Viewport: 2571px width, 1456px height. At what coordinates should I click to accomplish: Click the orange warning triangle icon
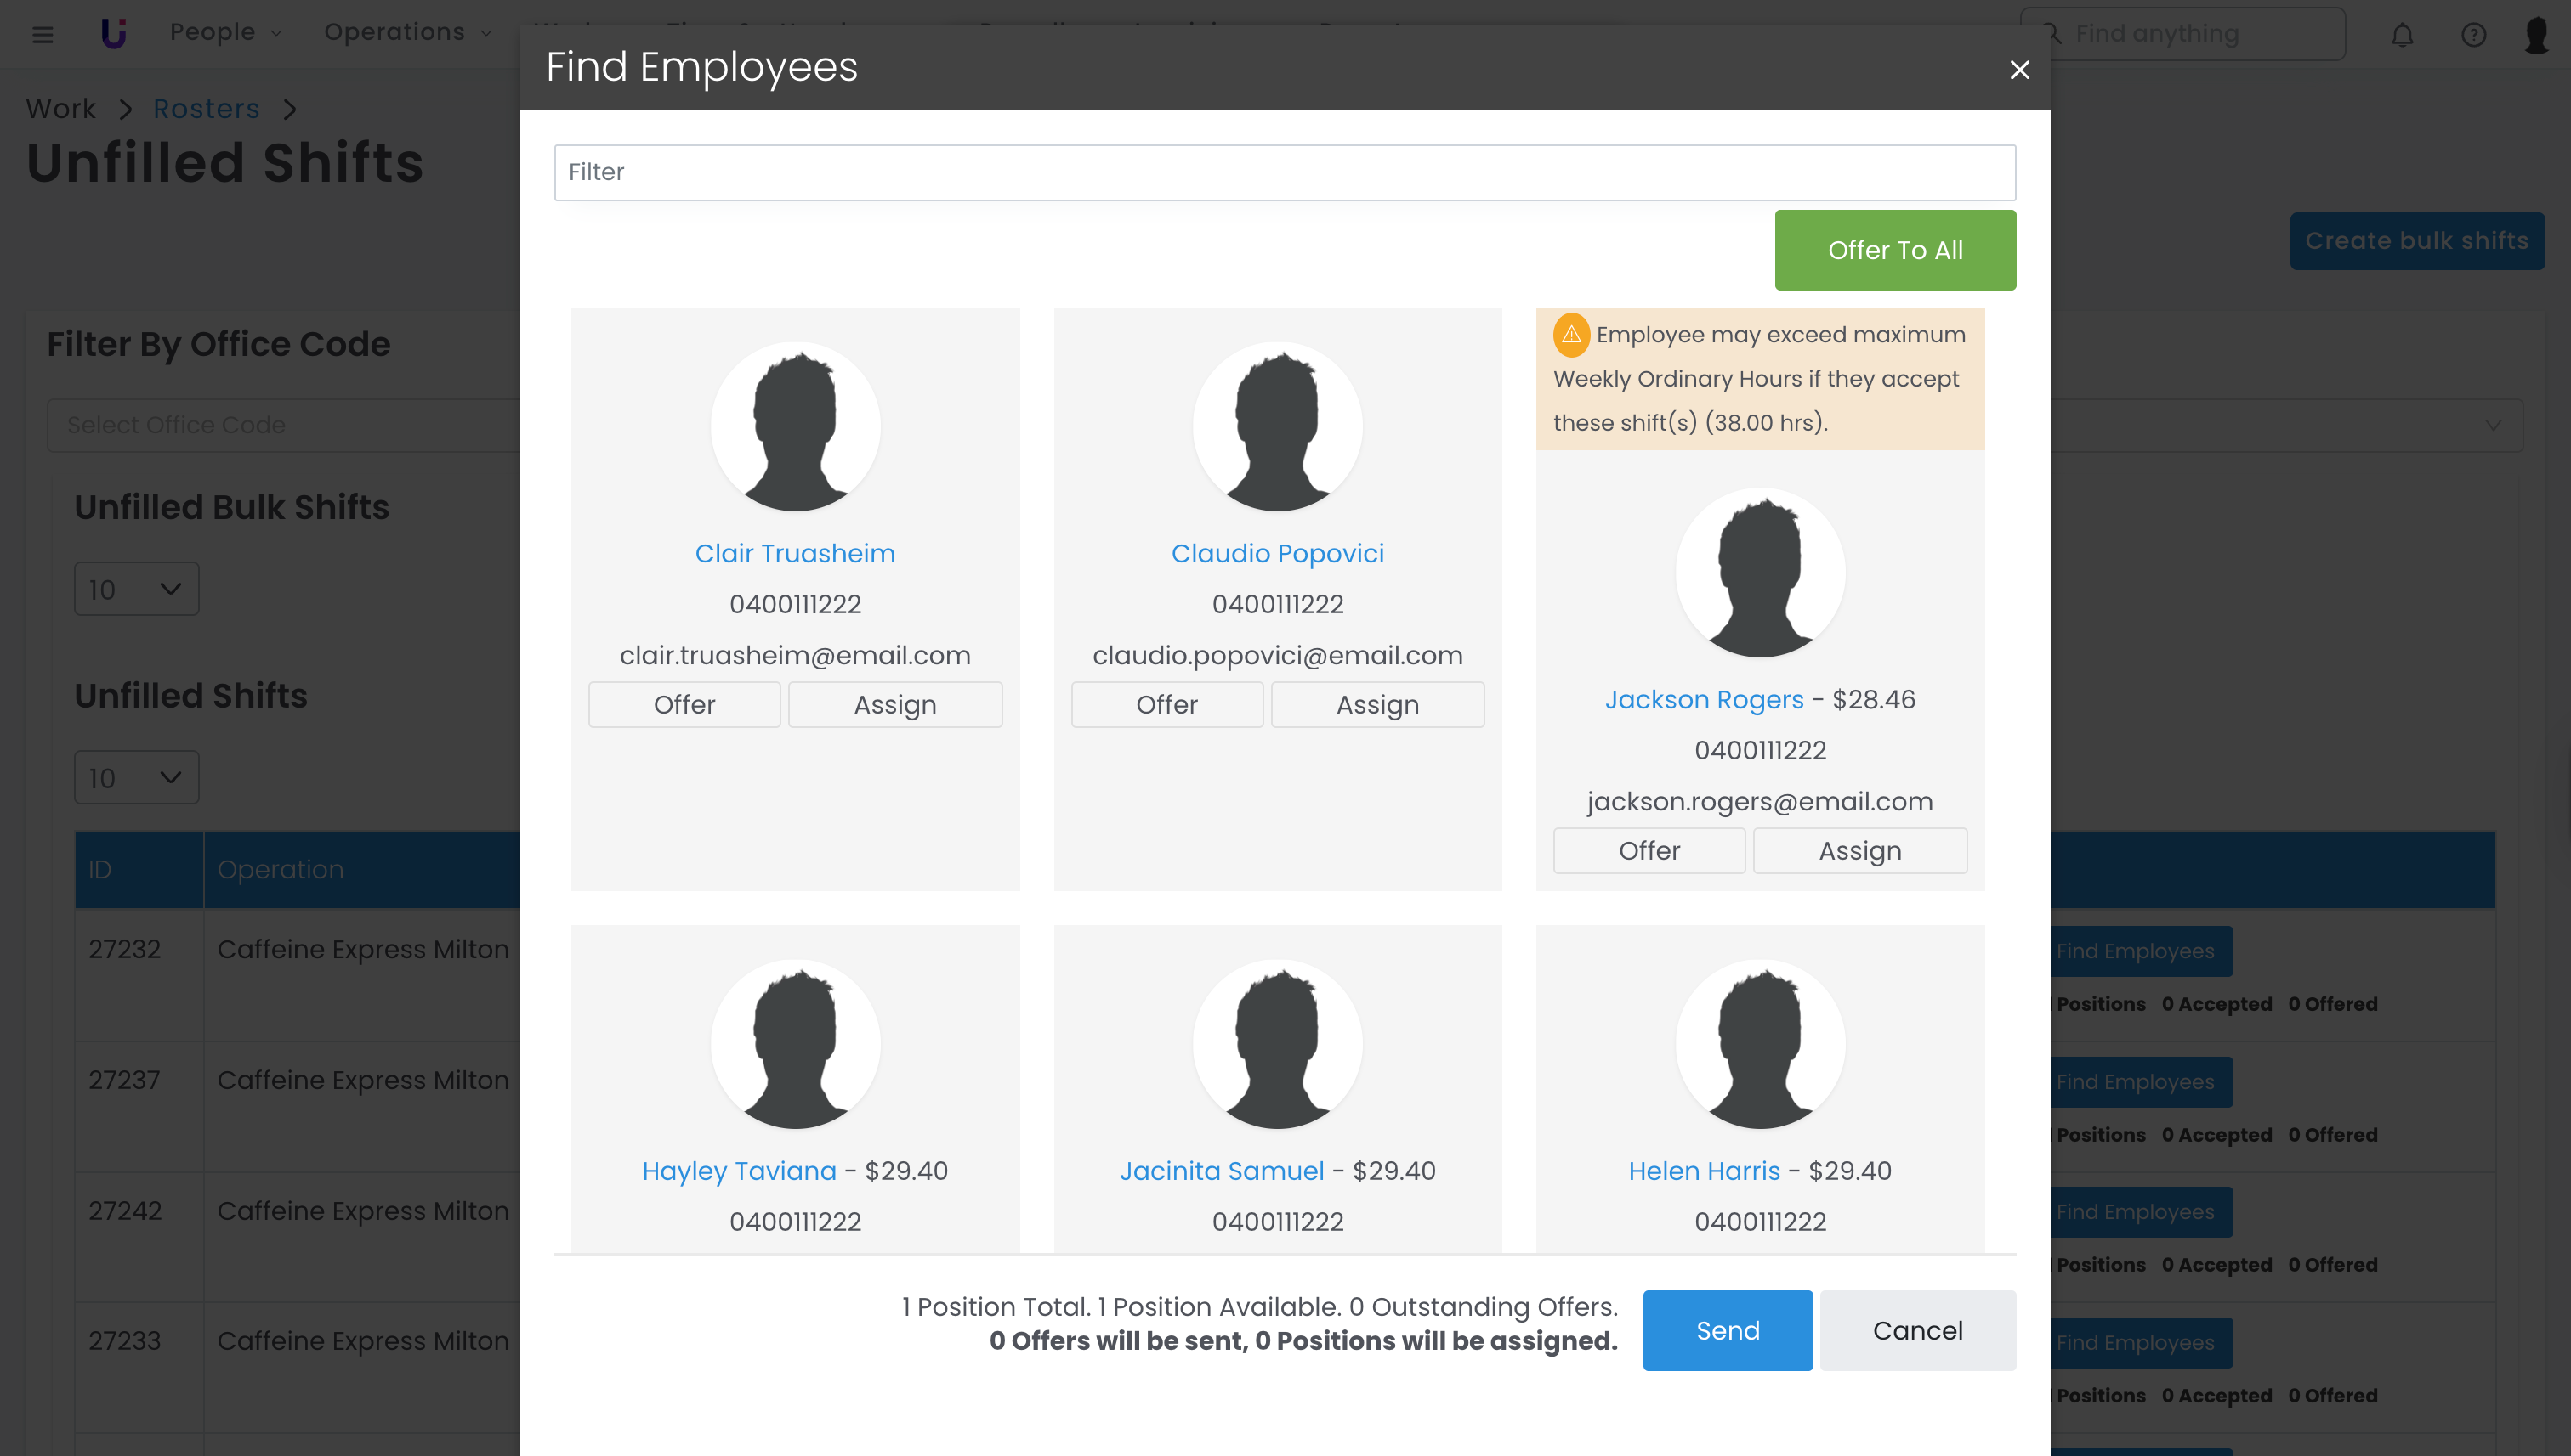[1571, 335]
